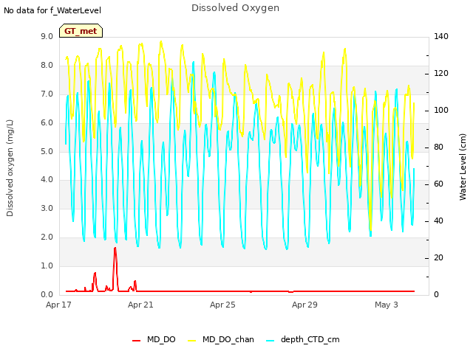Click the cyan depth_CTD_cm legend swatch
The width and height of the screenshot is (473, 354).
tap(270, 341)
